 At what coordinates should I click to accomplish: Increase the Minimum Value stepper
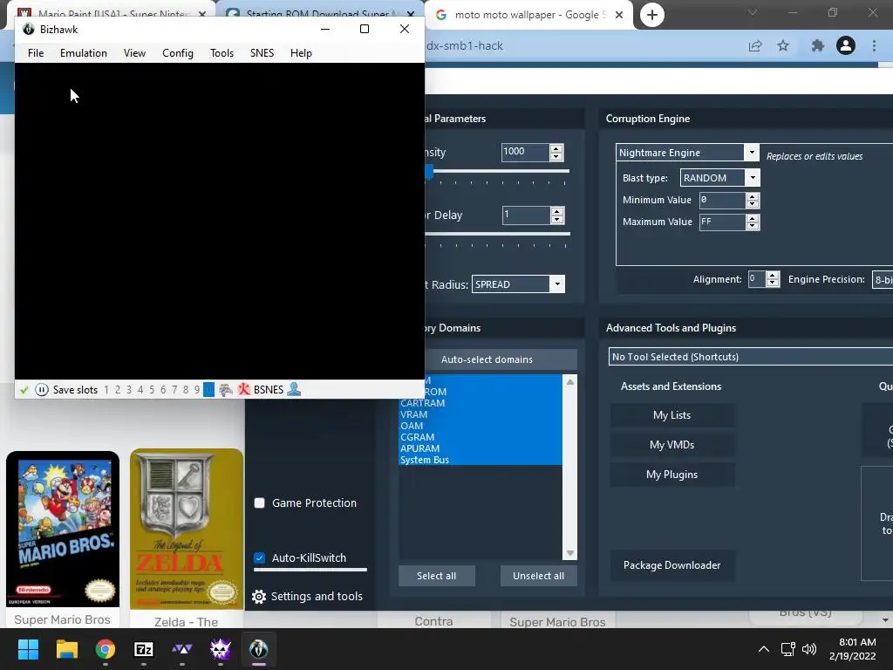(753, 196)
